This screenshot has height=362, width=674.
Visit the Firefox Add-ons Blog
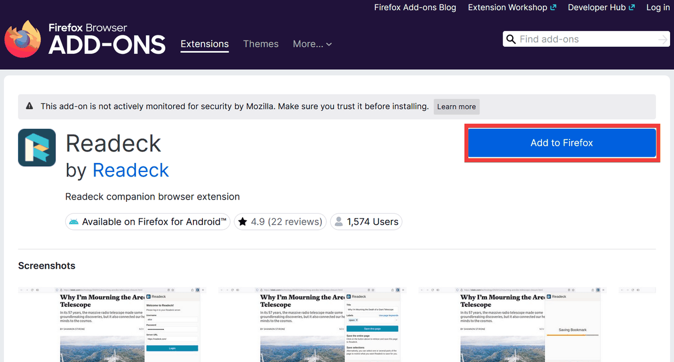(415, 7)
